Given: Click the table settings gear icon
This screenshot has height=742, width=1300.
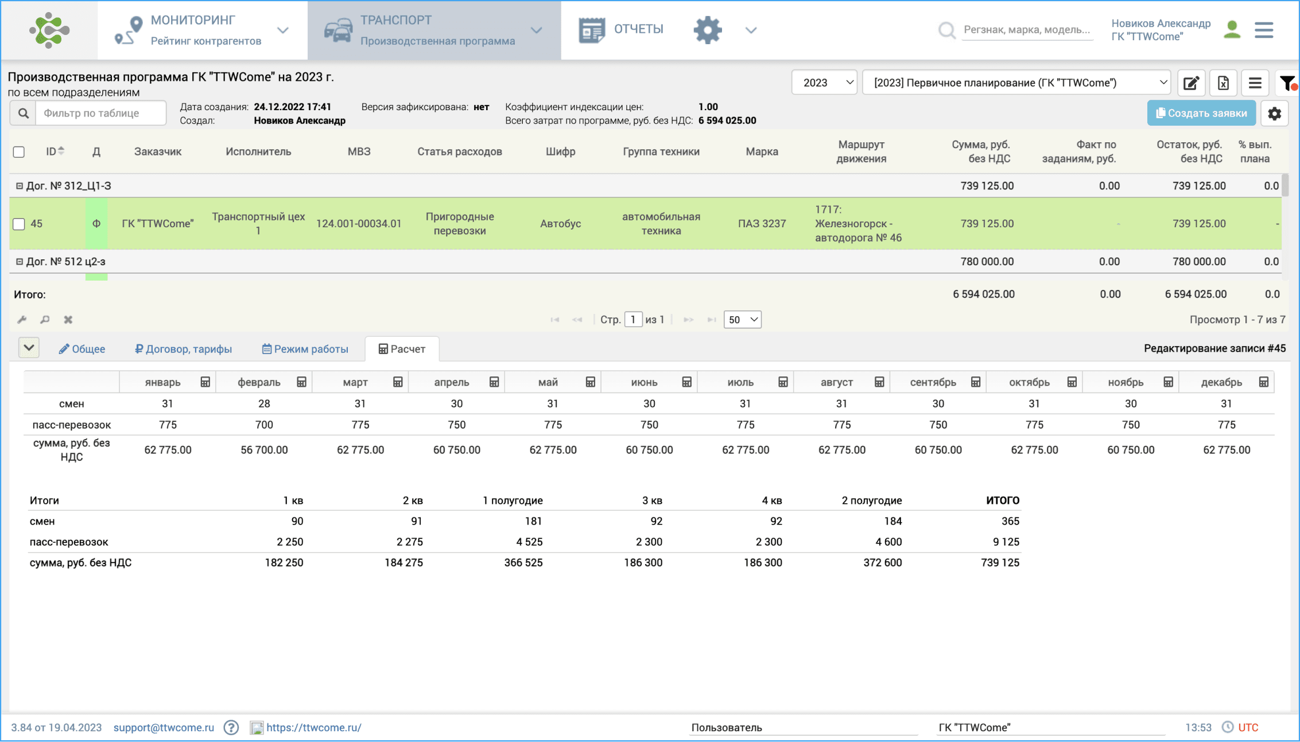Looking at the screenshot, I should [1275, 114].
